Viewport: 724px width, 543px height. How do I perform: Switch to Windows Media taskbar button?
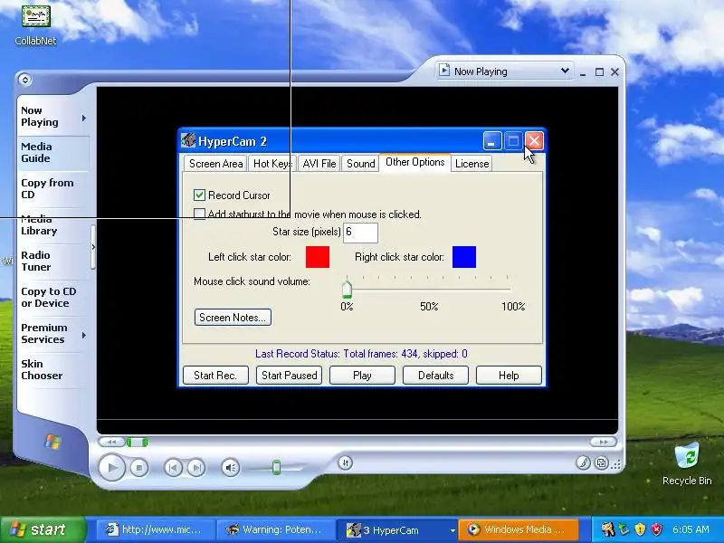pyautogui.click(x=519, y=529)
